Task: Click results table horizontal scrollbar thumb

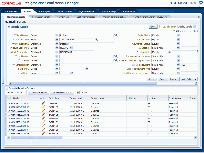Action: (36, 137)
